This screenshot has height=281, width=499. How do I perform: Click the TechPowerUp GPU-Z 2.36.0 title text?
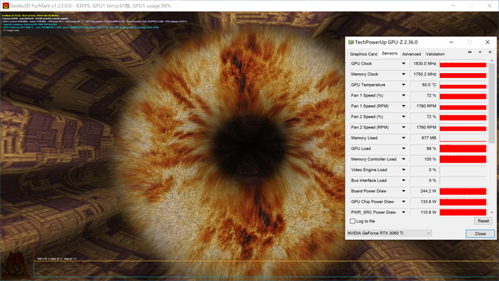[x=386, y=42]
